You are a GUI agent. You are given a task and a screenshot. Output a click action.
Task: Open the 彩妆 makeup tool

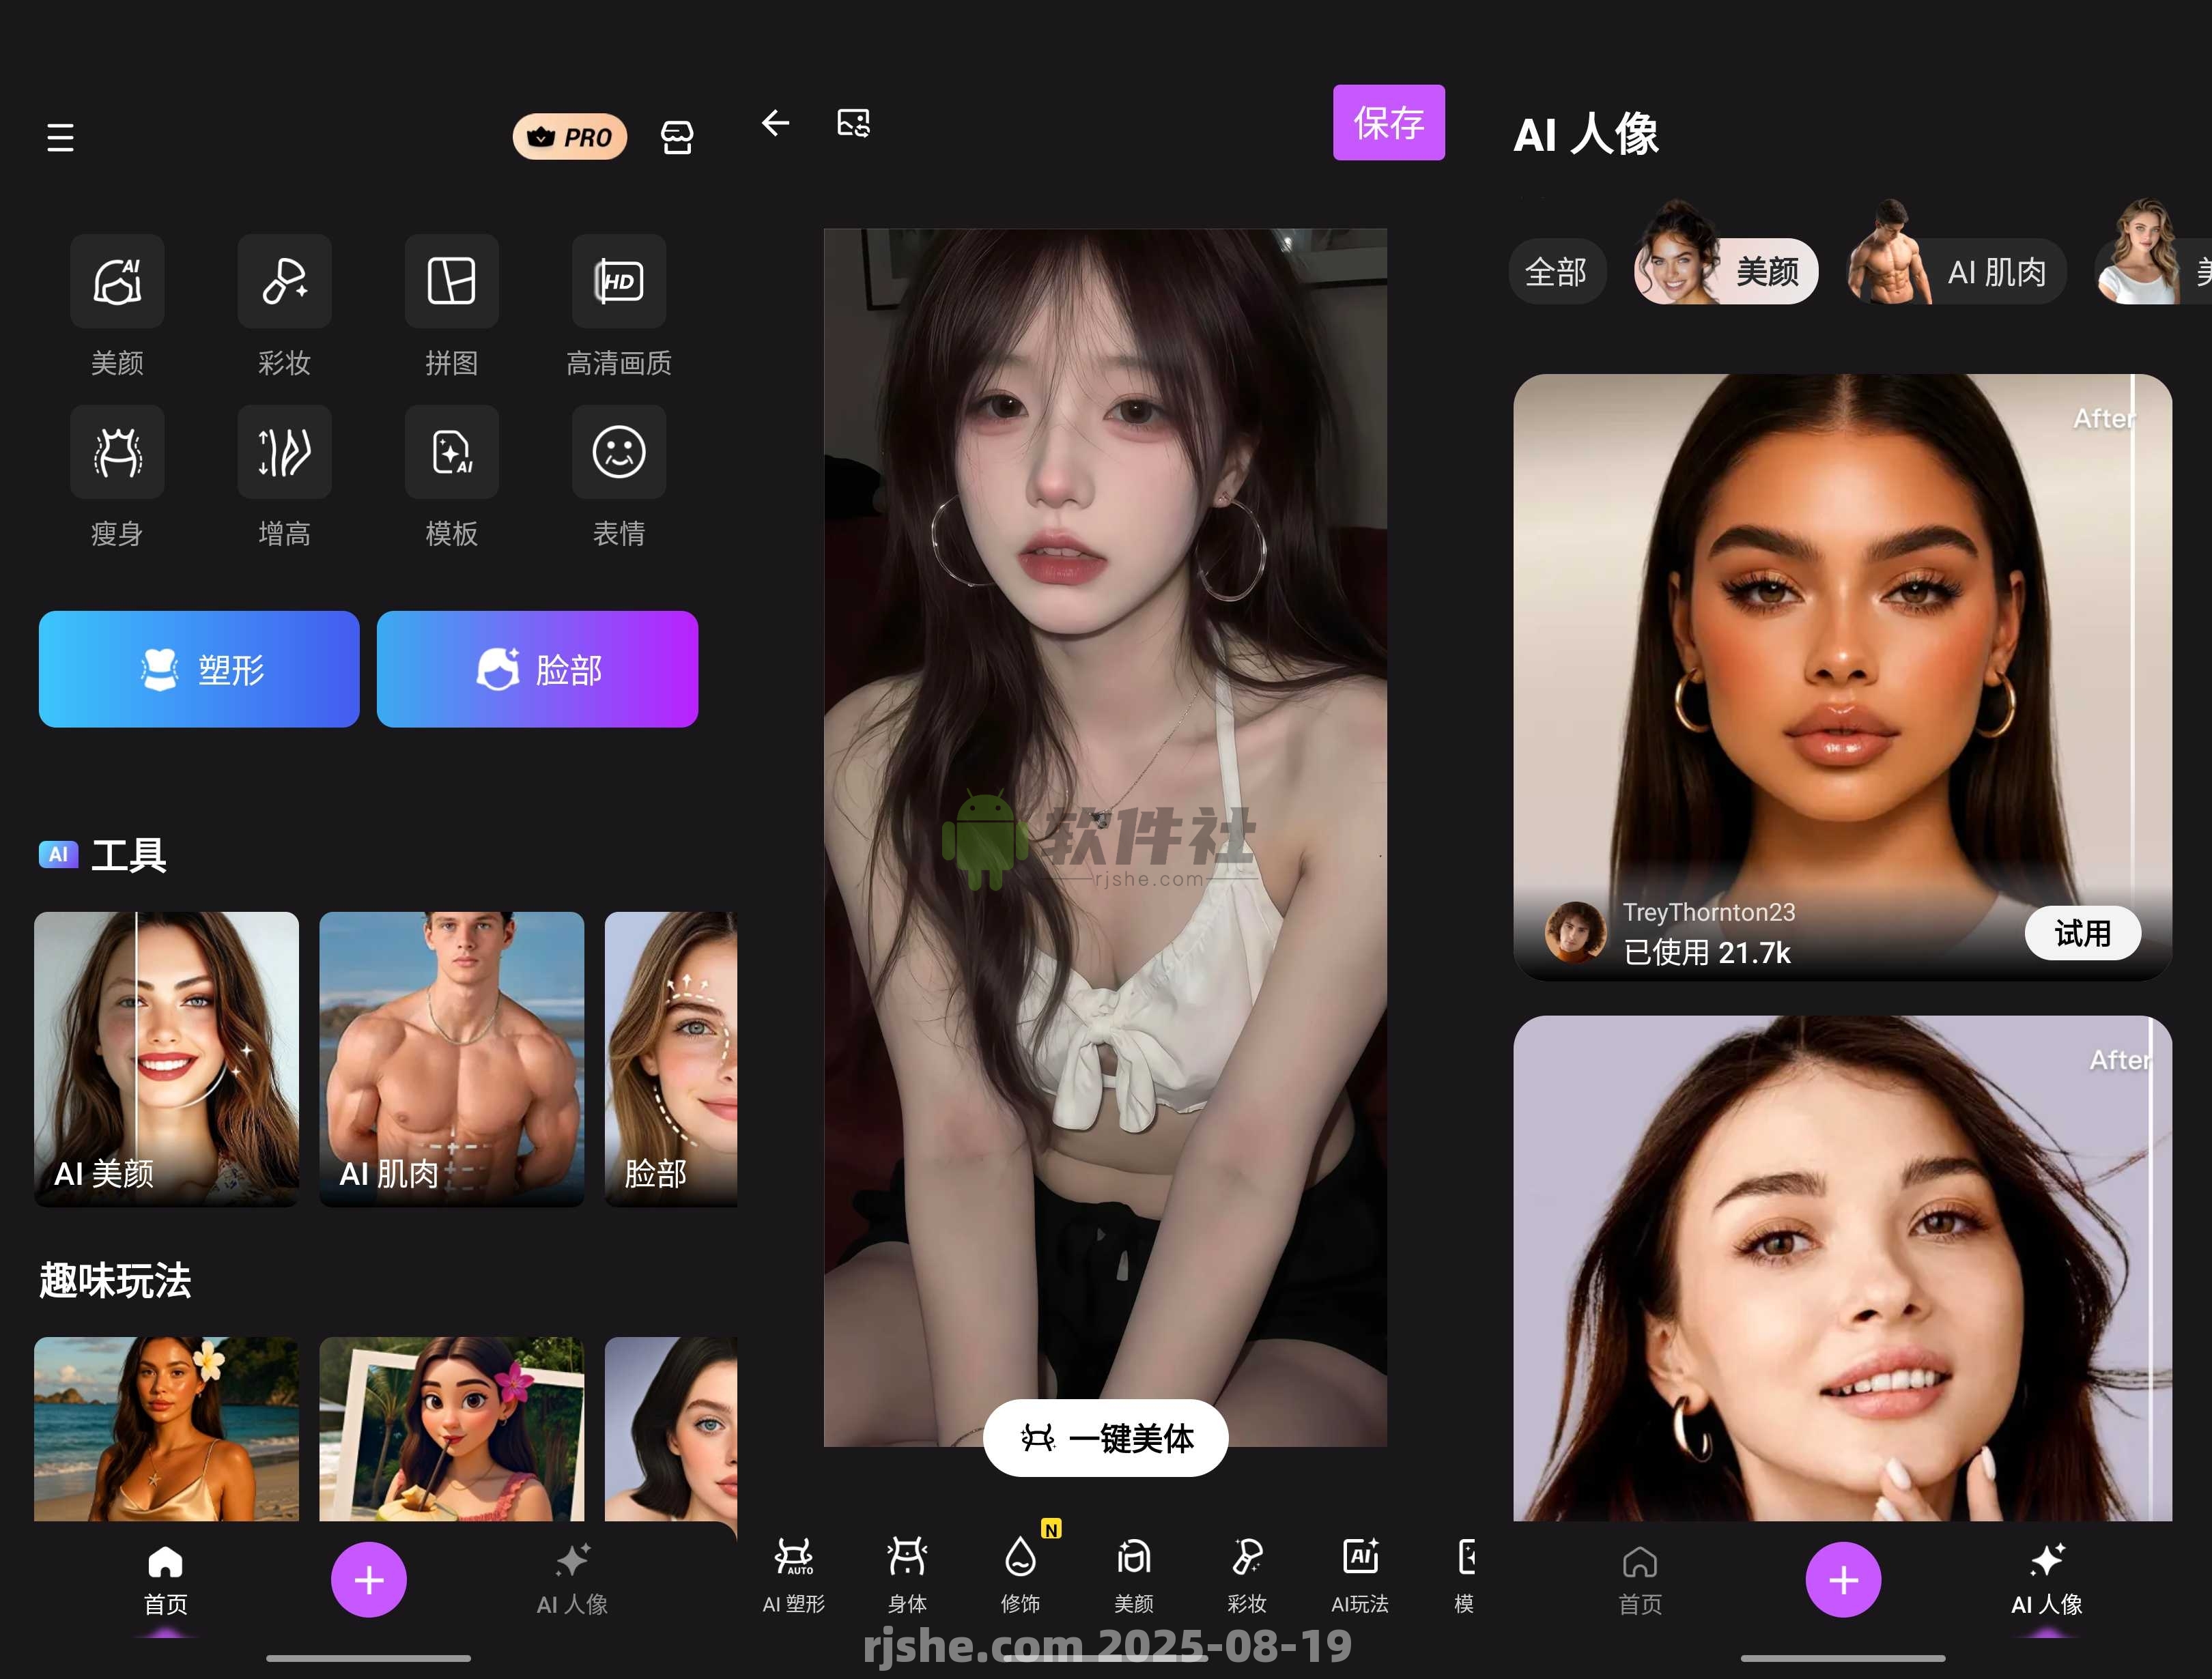[x=284, y=281]
